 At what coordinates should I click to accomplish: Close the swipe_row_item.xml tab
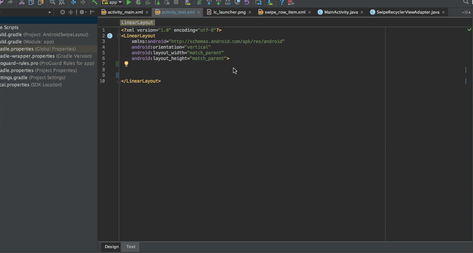[x=310, y=12]
